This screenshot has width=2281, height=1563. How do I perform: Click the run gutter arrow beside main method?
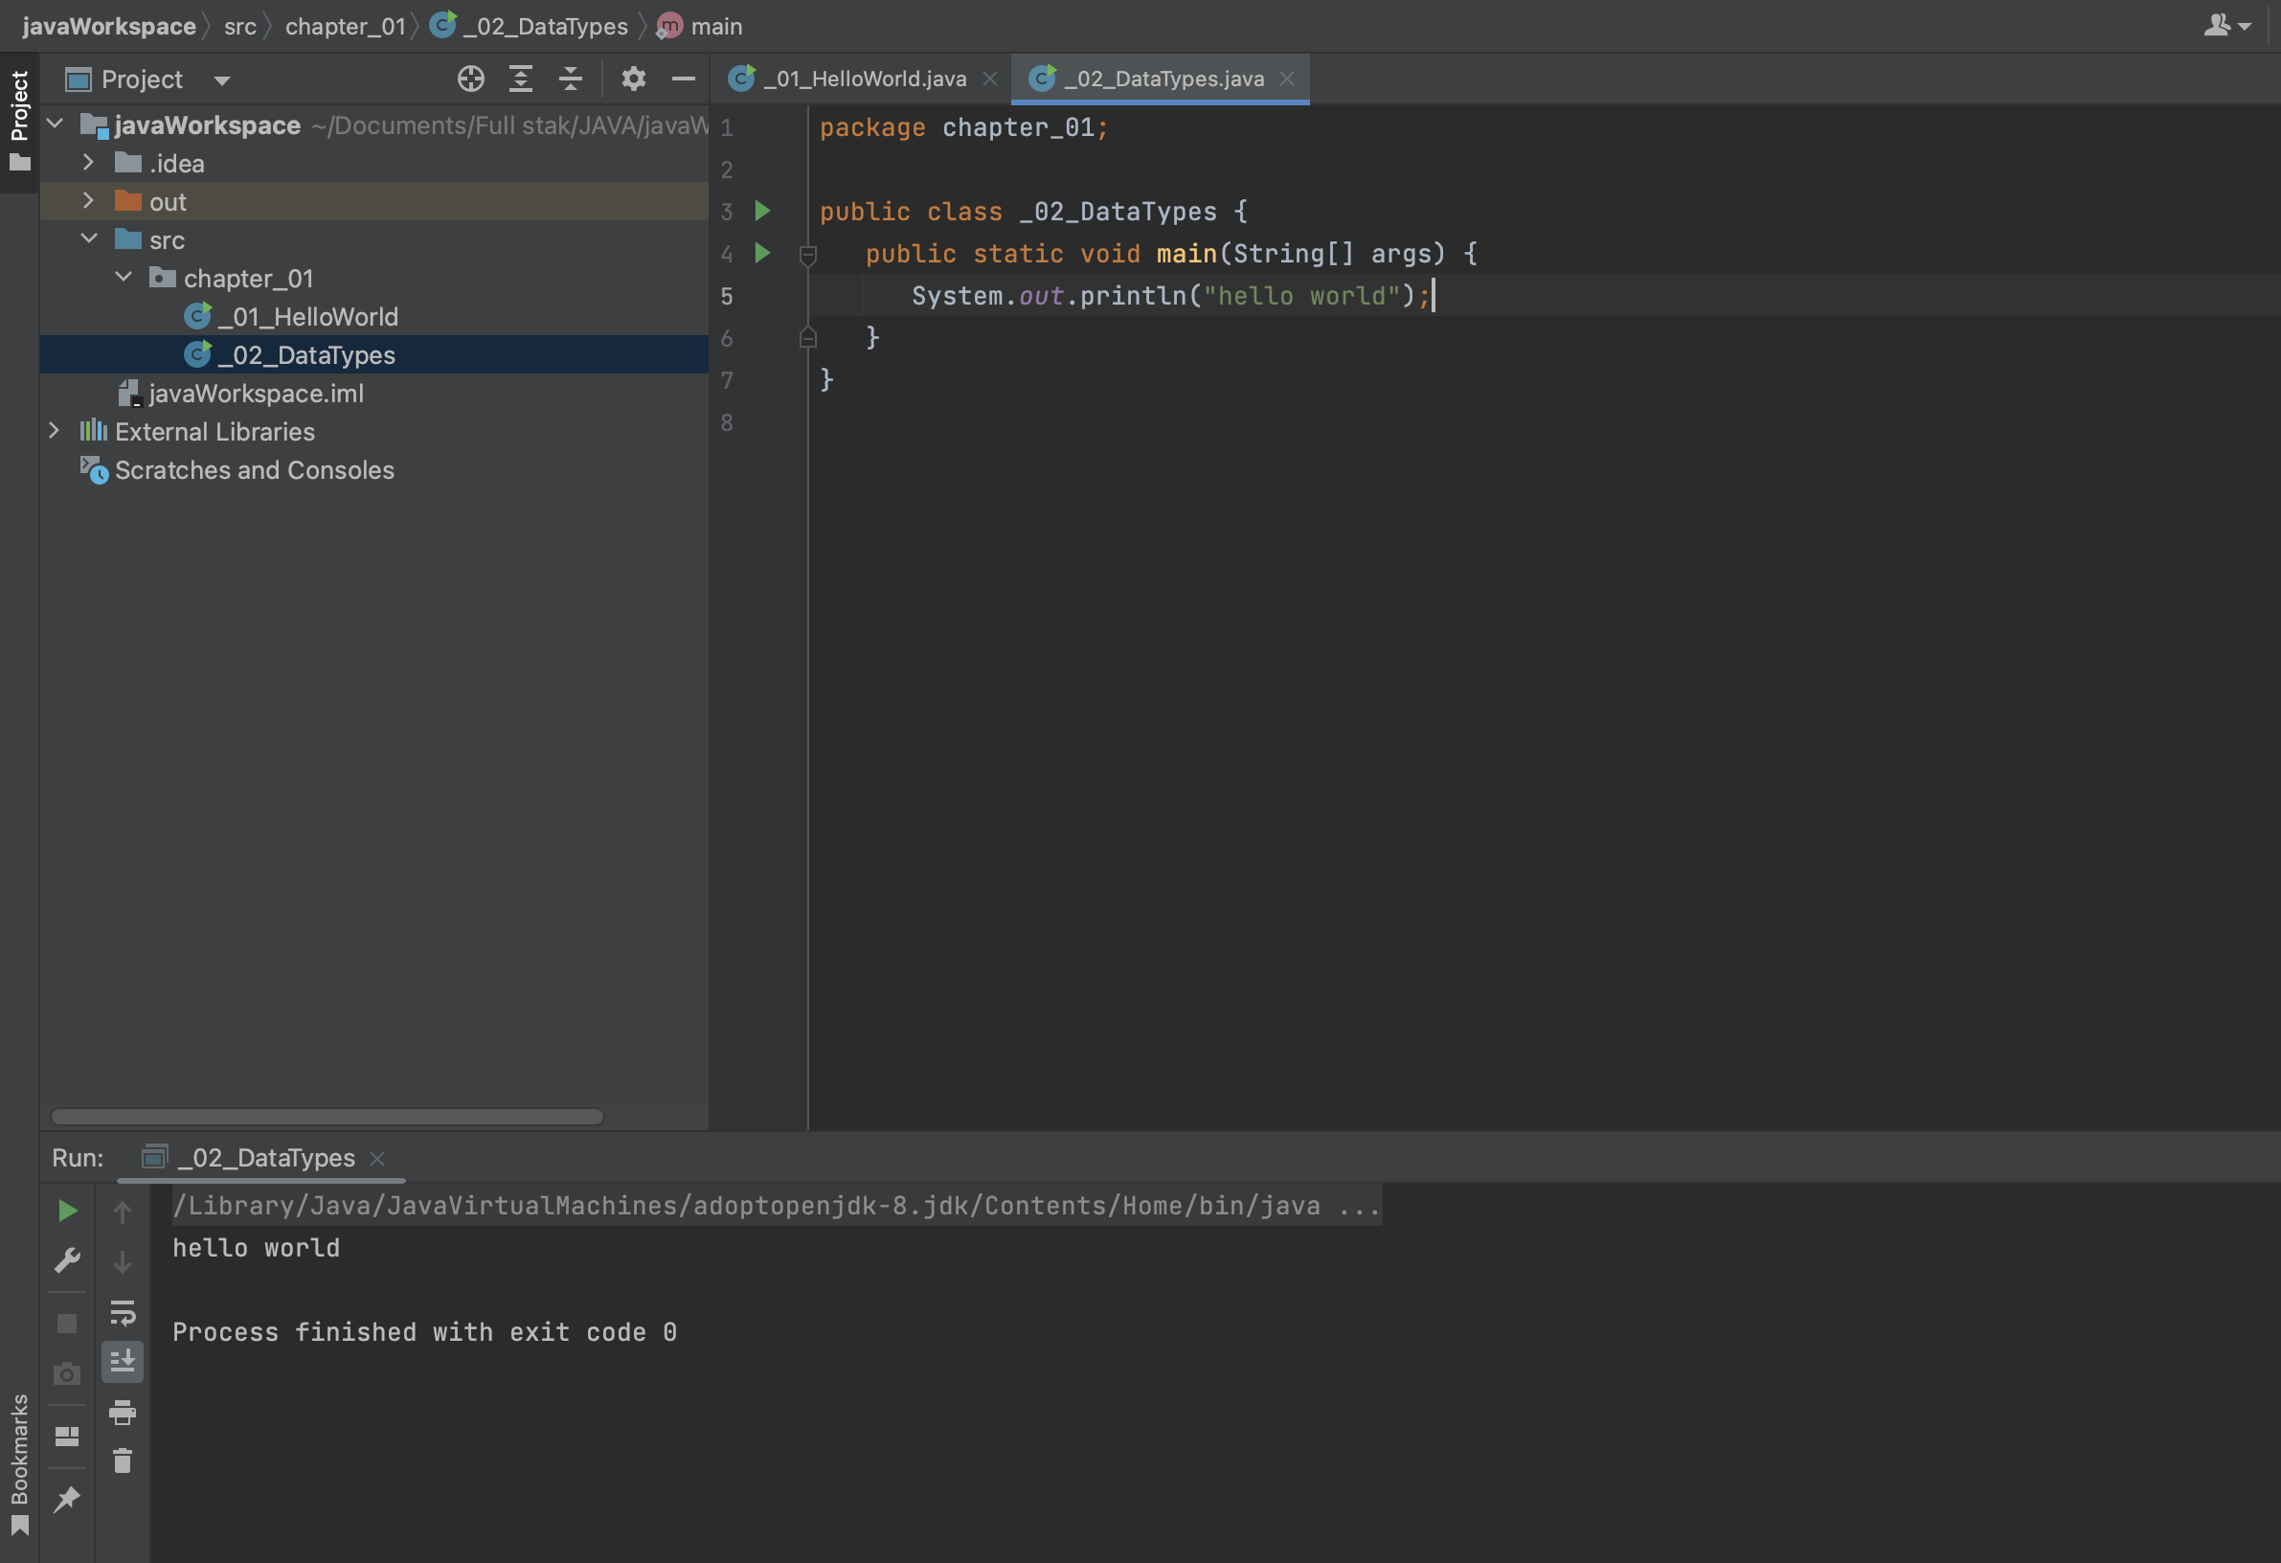pyautogui.click(x=761, y=253)
